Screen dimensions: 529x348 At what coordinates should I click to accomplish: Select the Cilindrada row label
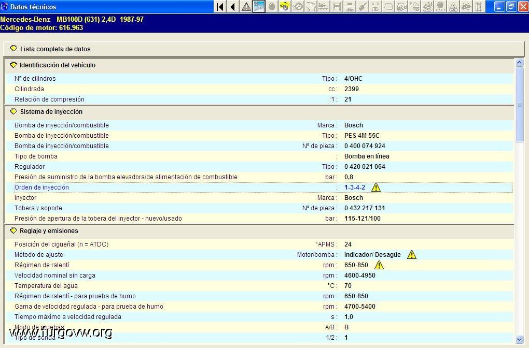click(29, 89)
